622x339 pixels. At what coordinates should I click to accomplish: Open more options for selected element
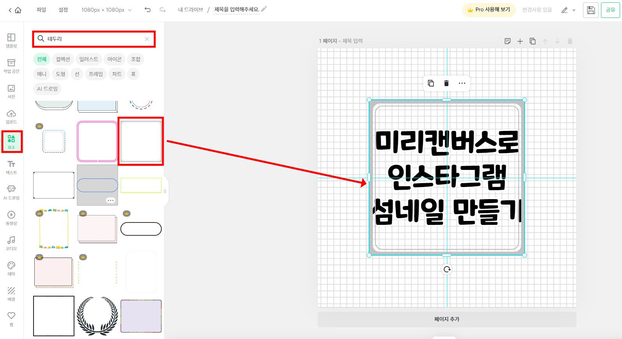(462, 83)
